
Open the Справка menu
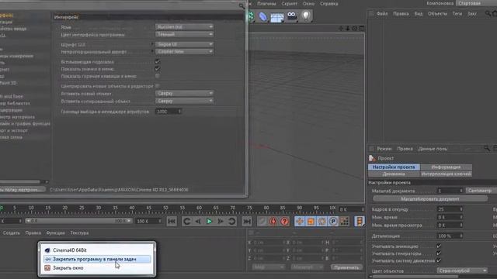pyautogui.click(x=328, y=4)
